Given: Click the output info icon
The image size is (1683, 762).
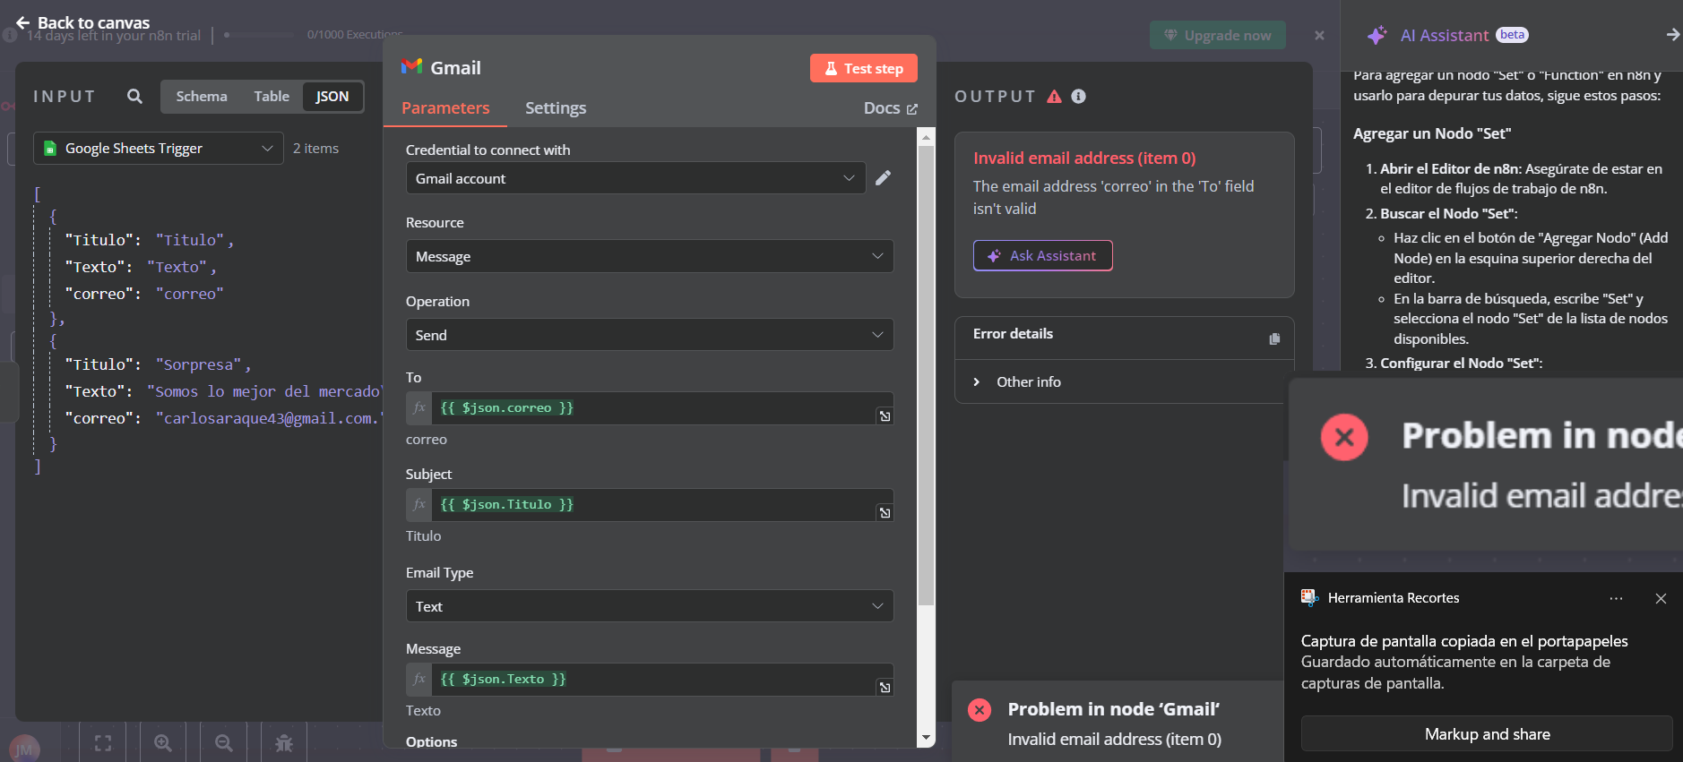Looking at the screenshot, I should click(x=1079, y=97).
